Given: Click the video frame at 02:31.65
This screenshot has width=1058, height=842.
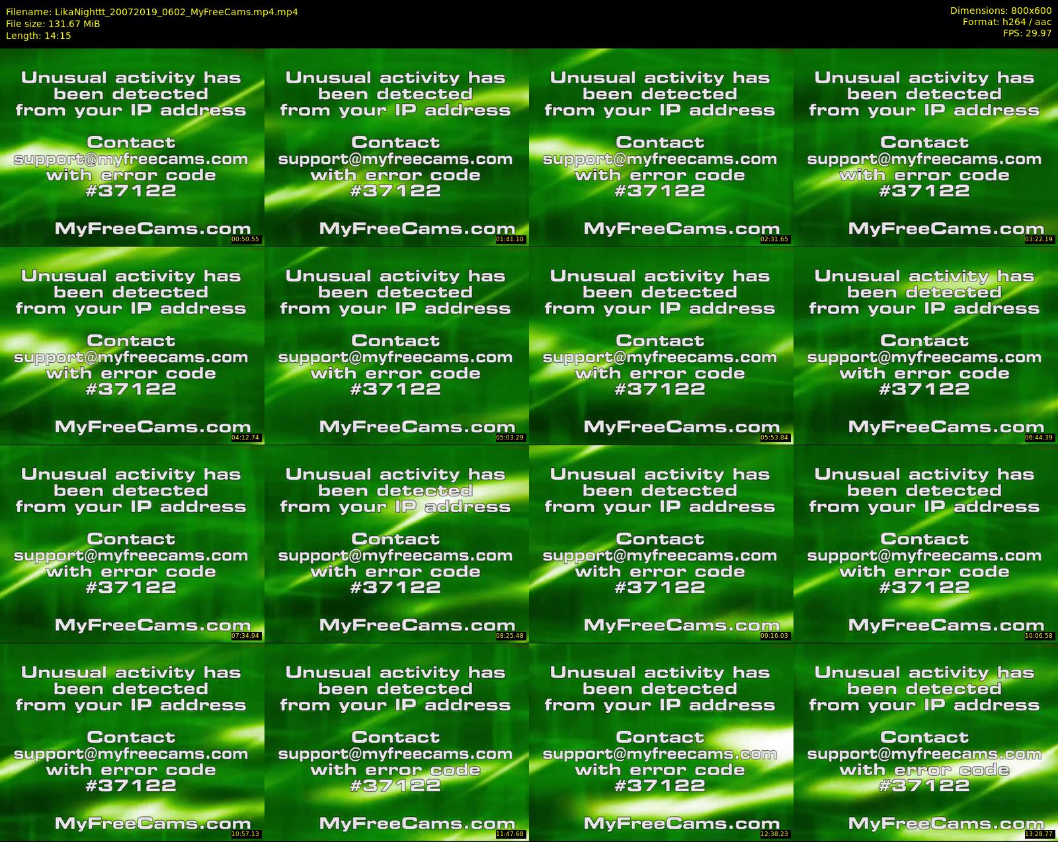Looking at the screenshot, I should (x=661, y=147).
